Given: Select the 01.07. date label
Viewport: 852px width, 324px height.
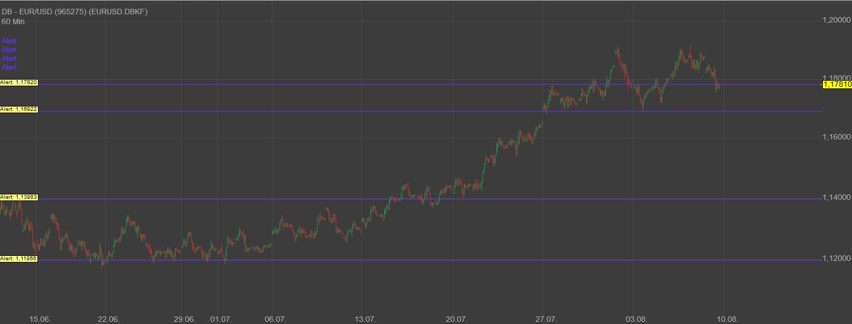Looking at the screenshot, I should (221, 319).
